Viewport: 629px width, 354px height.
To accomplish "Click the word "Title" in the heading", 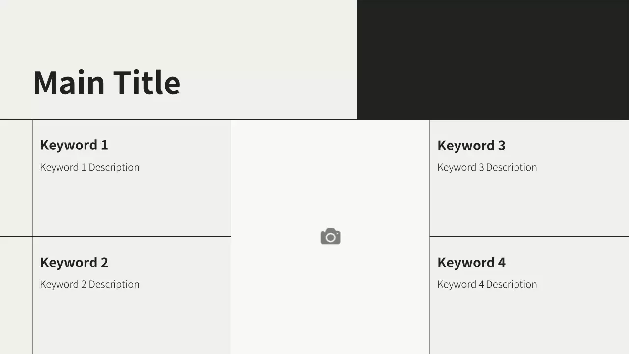I will pos(146,83).
